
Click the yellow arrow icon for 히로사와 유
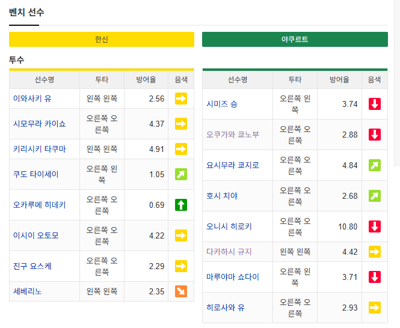tap(375, 308)
